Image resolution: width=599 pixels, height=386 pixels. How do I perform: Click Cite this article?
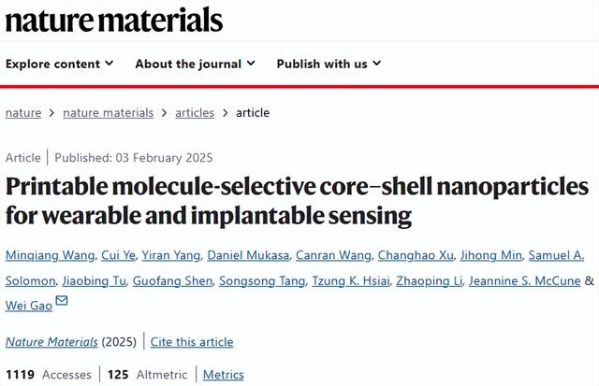tap(191, 342)
